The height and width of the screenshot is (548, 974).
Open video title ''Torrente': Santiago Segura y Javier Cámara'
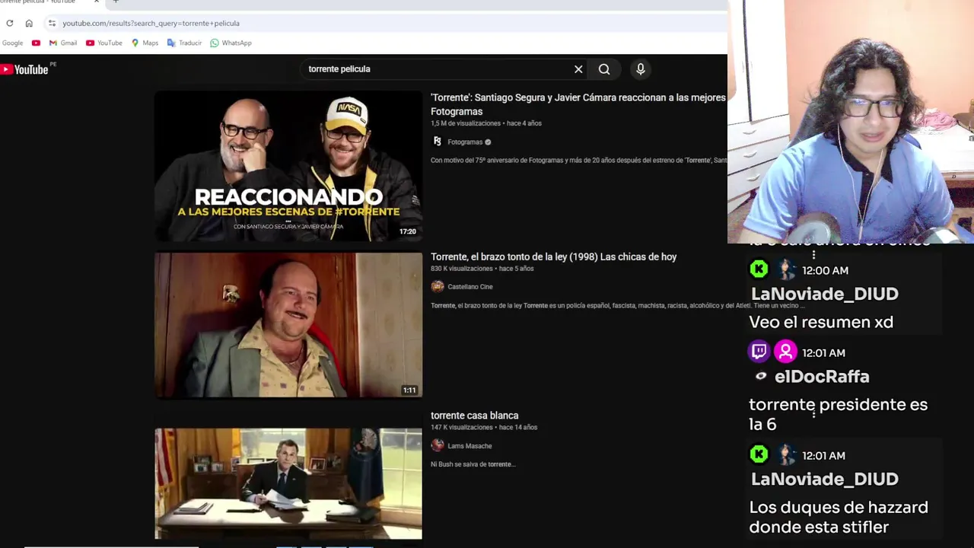[x=578, y=104]
